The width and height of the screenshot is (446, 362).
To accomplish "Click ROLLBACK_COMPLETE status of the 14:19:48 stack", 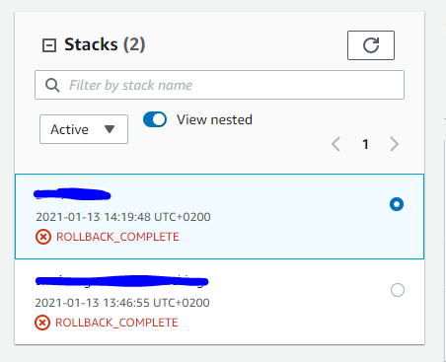I will 117,237.
